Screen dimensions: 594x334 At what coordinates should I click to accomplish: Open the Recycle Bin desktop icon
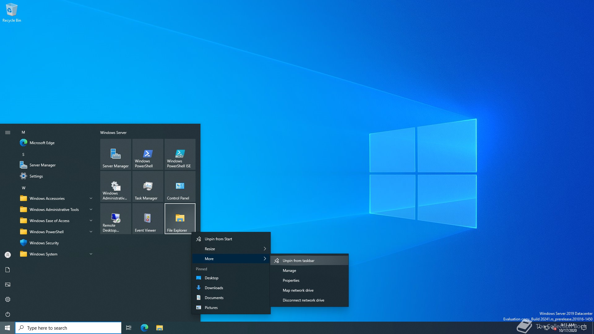(12, 13)
